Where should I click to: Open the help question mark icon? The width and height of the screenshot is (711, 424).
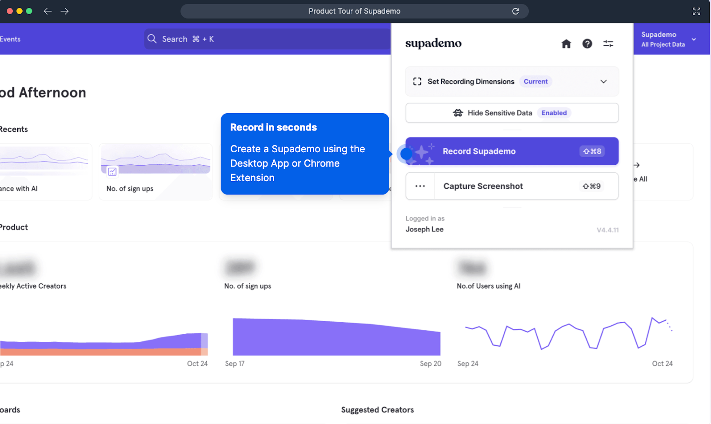pos(587,44)
